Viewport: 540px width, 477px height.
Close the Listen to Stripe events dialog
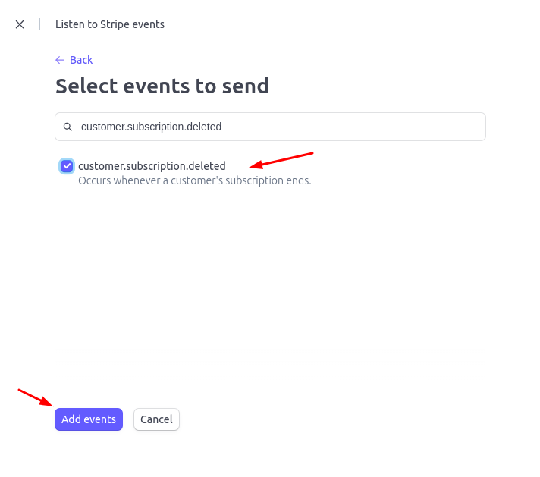click(x=20, y=24)
